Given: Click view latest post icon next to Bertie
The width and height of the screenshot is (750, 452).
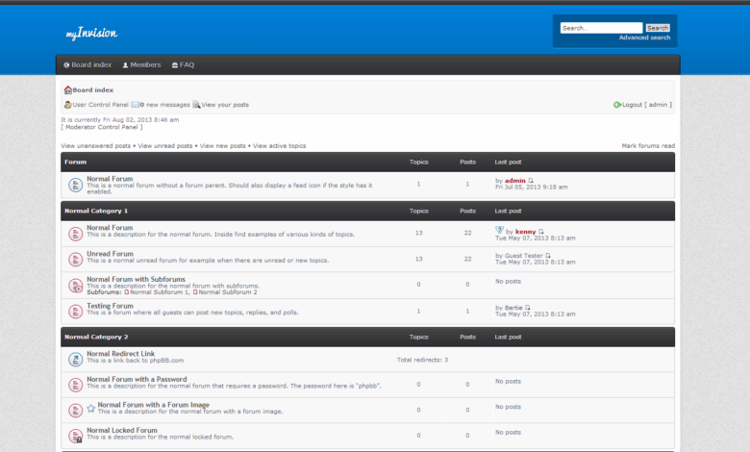Looking at the screenshot, I should pos(528,308).
